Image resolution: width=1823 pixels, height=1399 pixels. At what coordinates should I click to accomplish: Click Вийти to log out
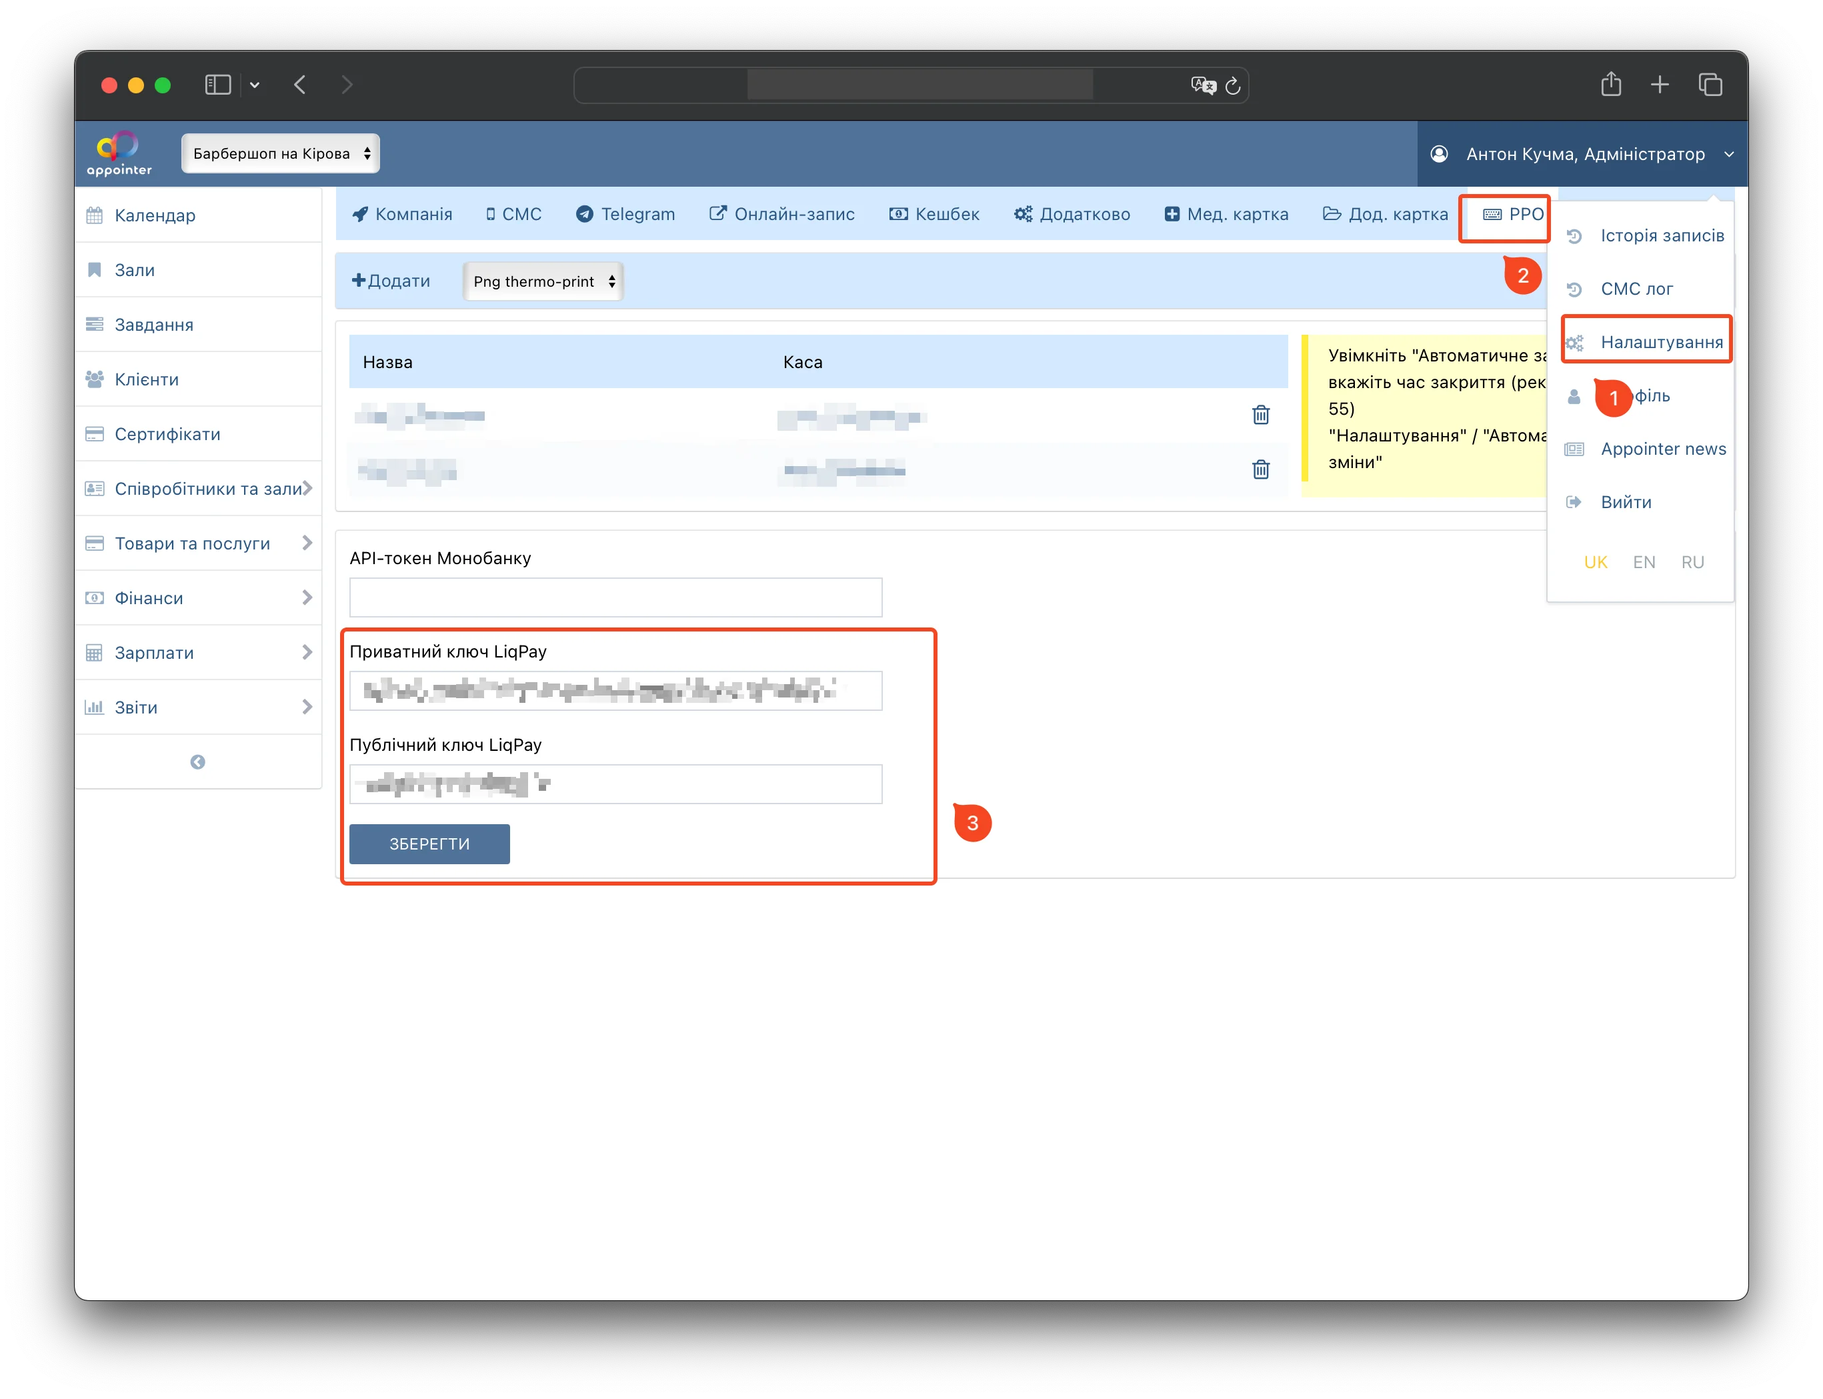[1608, 502]
